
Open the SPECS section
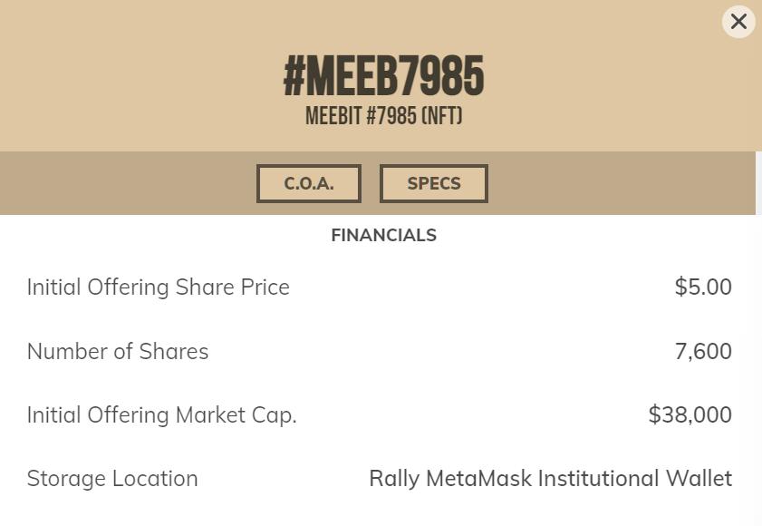(434, 183)
